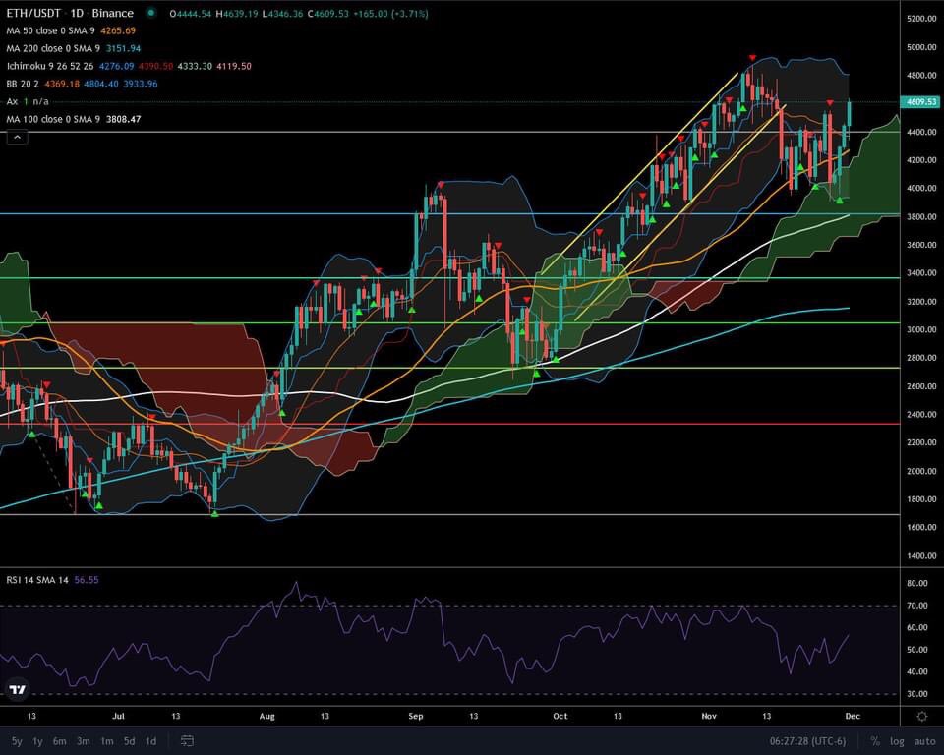944x755 pixels.
Task: Select the MA 100 close 0 SMA 9 legend
Action: tap(53, 119)
